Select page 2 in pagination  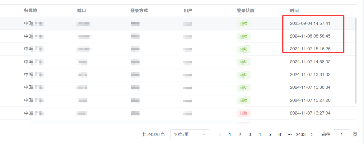[240, 134]
